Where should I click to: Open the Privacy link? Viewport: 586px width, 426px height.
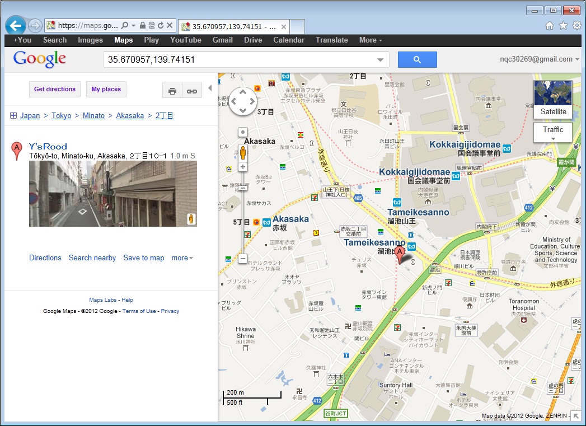pos(170,311)
